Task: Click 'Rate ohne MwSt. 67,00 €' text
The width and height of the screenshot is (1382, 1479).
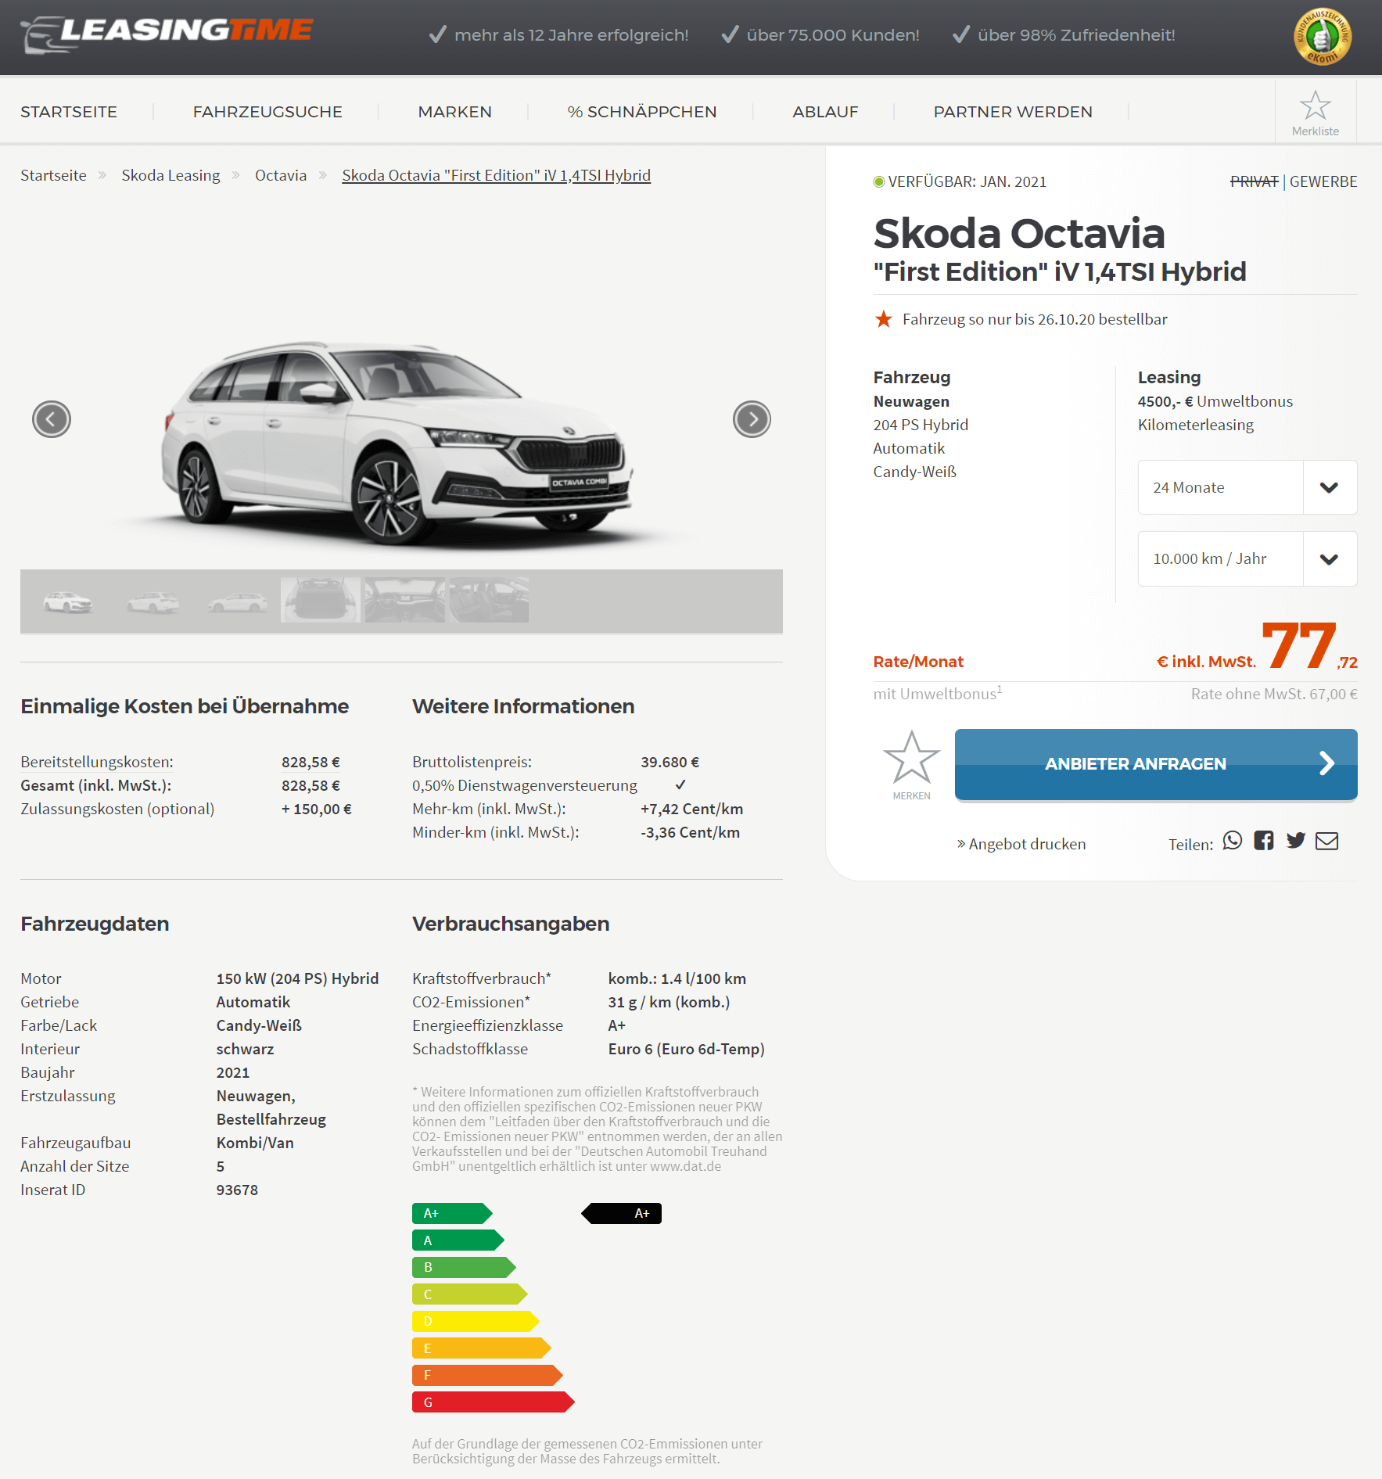Action: [x=1274, y=694]
